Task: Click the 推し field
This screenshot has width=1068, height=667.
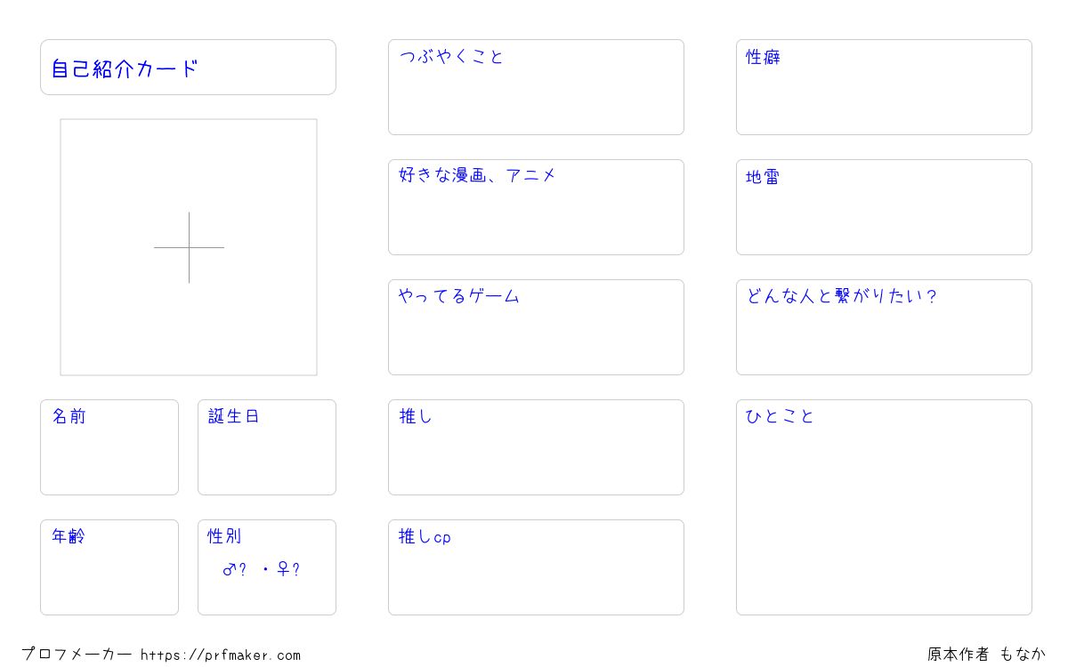Action: tap(536, 447)
